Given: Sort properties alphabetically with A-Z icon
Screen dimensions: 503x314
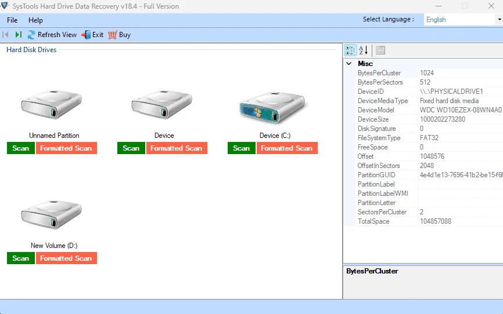Looking at the screenshot, I should pyautogui.click(x=364, y=50).
